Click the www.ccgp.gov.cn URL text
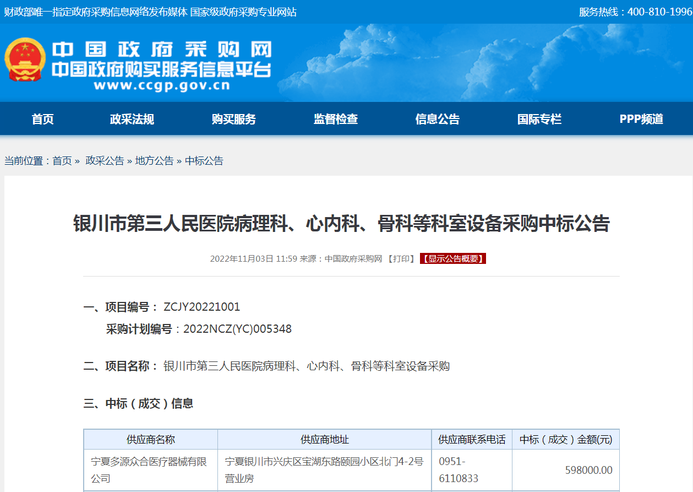693x492 pixels. 161,86
